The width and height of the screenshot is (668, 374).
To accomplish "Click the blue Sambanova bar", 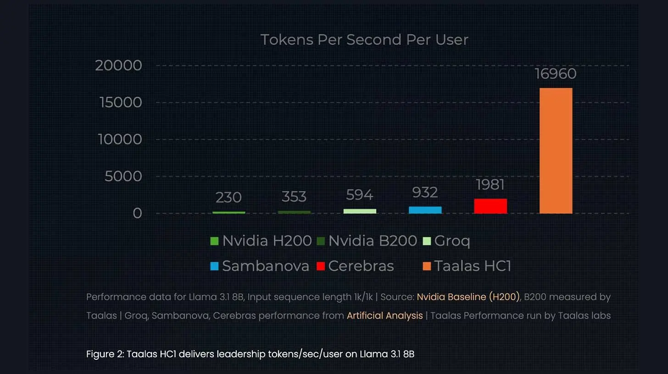I will [425, 210].
